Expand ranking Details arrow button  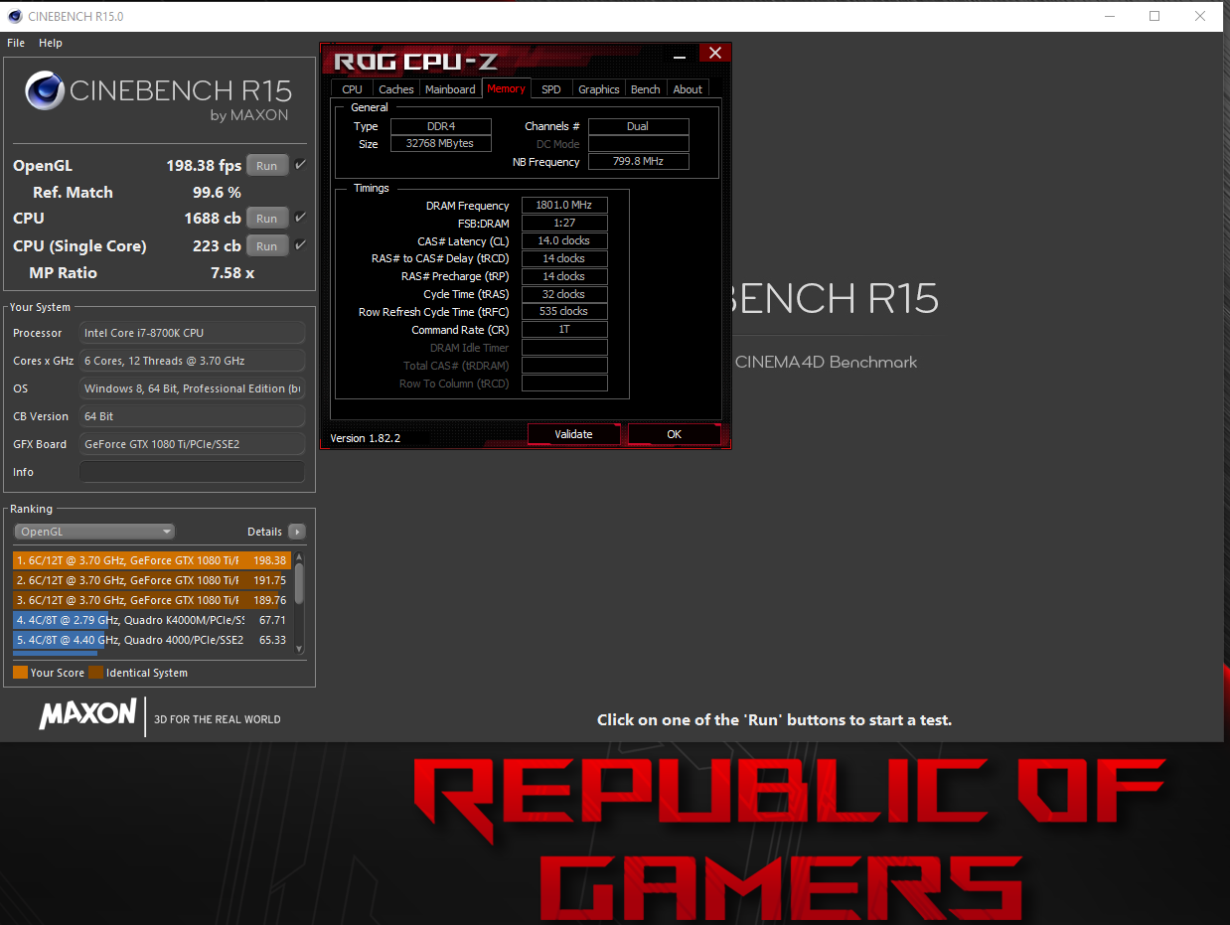[x=296, y=532]
